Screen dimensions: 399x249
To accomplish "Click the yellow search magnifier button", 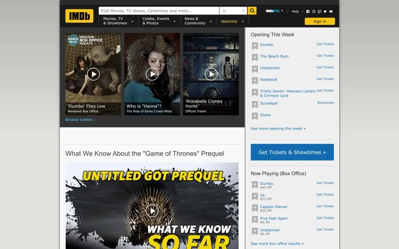I will point(252,11).
